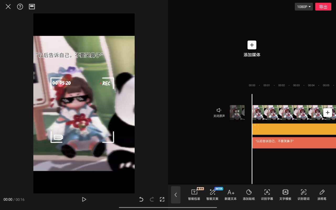Start 识别字幕 subtitle recognition
The image size is (336, 210).
click(x=267, y=195)
